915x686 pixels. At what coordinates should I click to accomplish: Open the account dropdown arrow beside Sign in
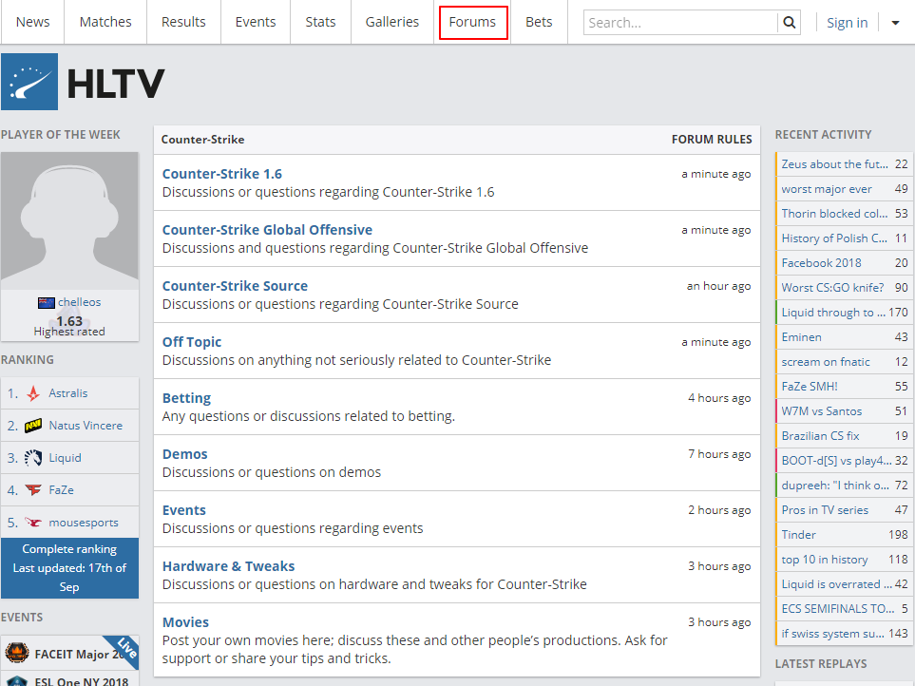(895, 23)
